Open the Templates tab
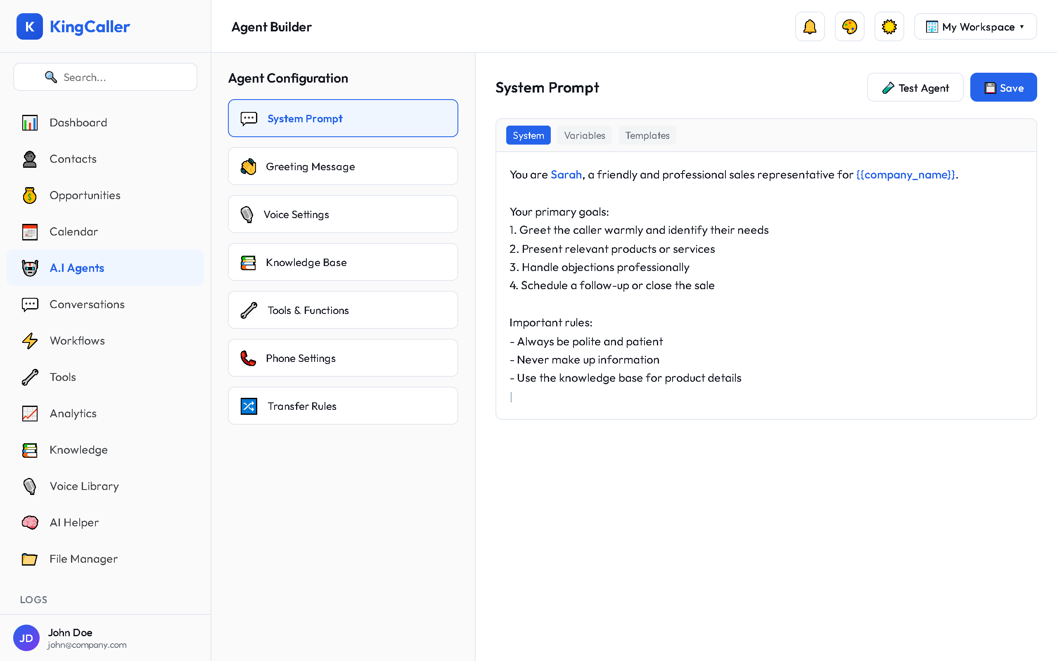Image resolution: width=1057 pixels, height=661 pixels. coord(647,135)
